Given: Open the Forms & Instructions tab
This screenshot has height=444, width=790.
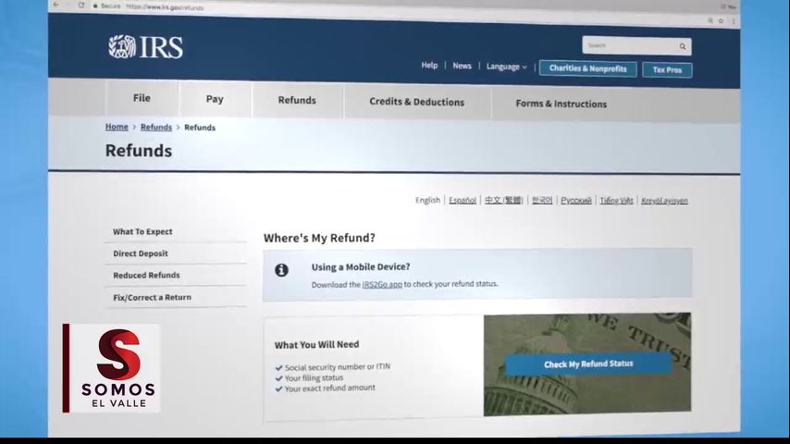Looking at the screenshot, I should pyautogui.click(x=561, y=104).
